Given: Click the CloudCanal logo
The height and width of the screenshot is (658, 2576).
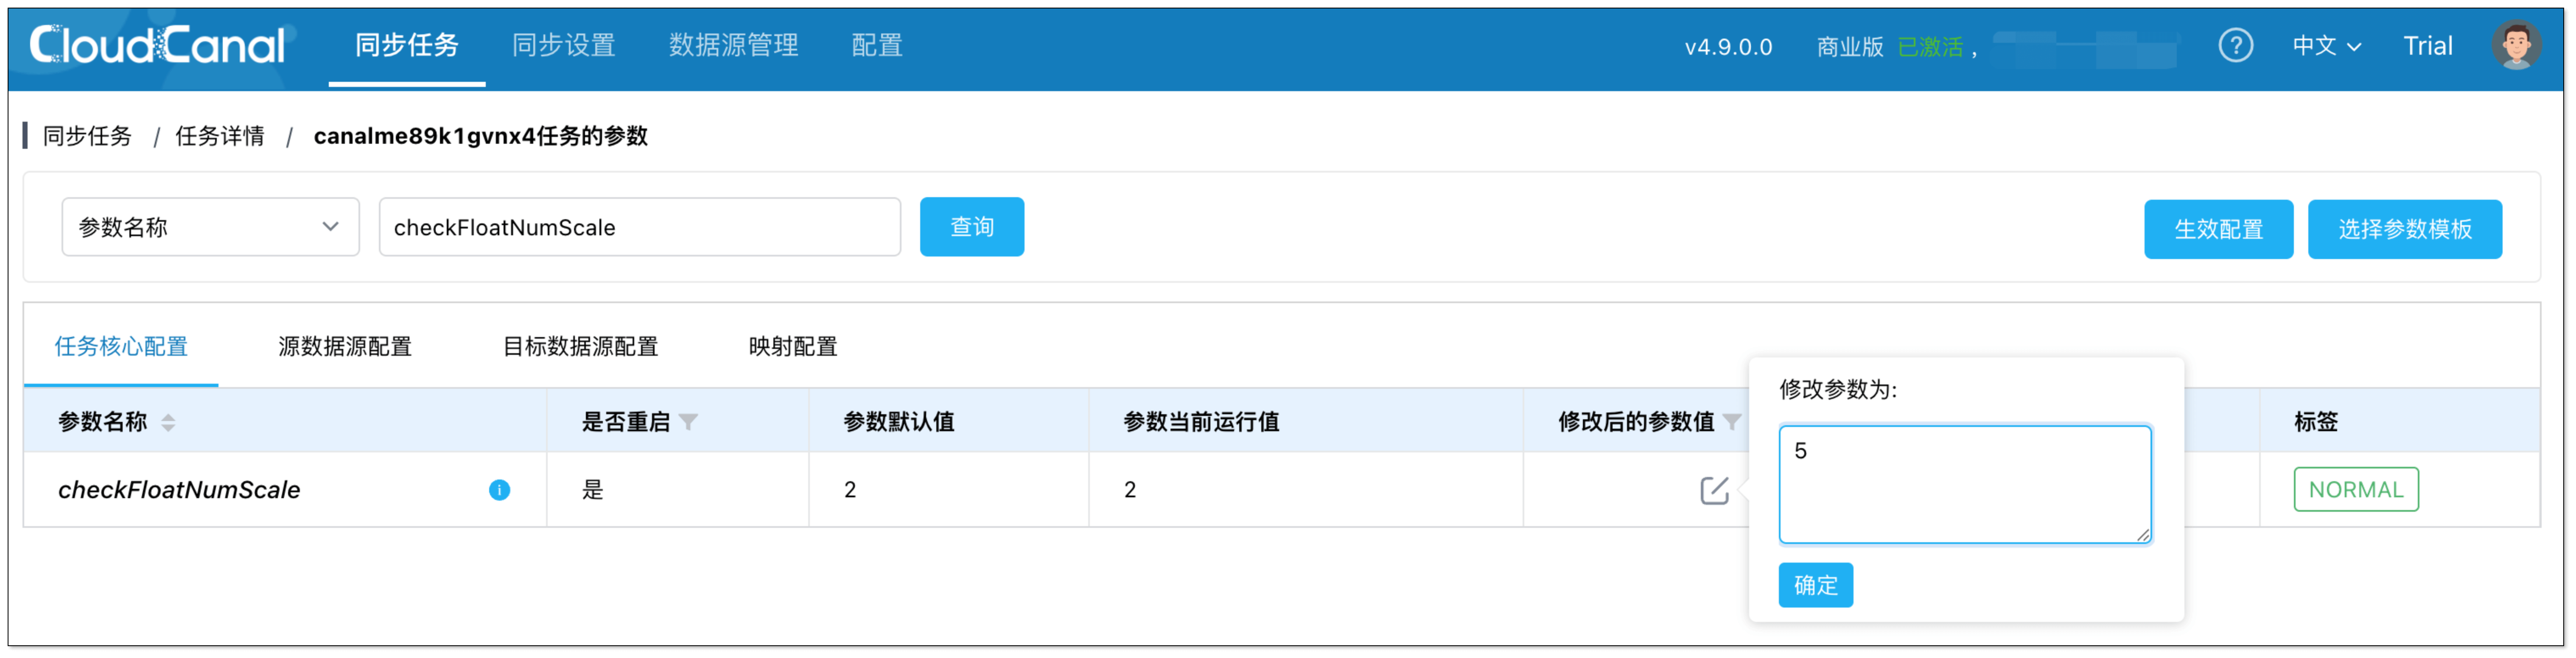Looking at the screenshot, I should [x=157, y=45].
